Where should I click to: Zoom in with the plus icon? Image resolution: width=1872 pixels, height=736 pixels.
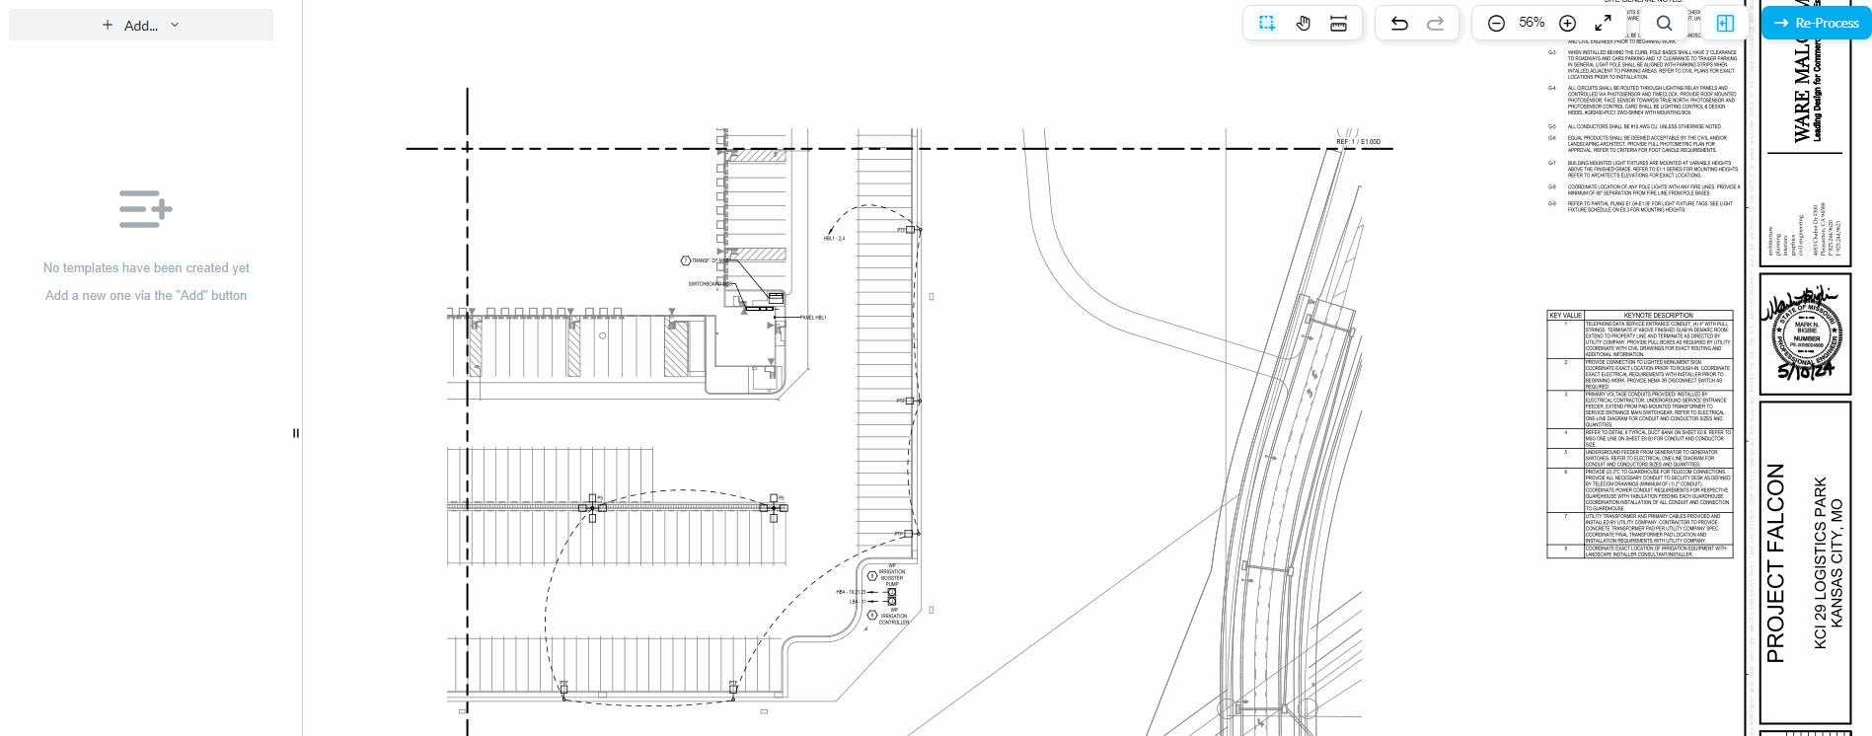(x=1567, y=23)
